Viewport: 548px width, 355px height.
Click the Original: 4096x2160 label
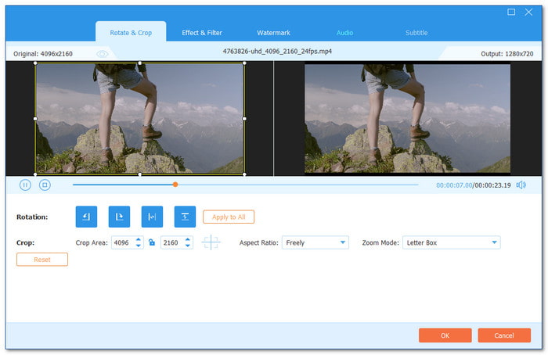point(43,54)
